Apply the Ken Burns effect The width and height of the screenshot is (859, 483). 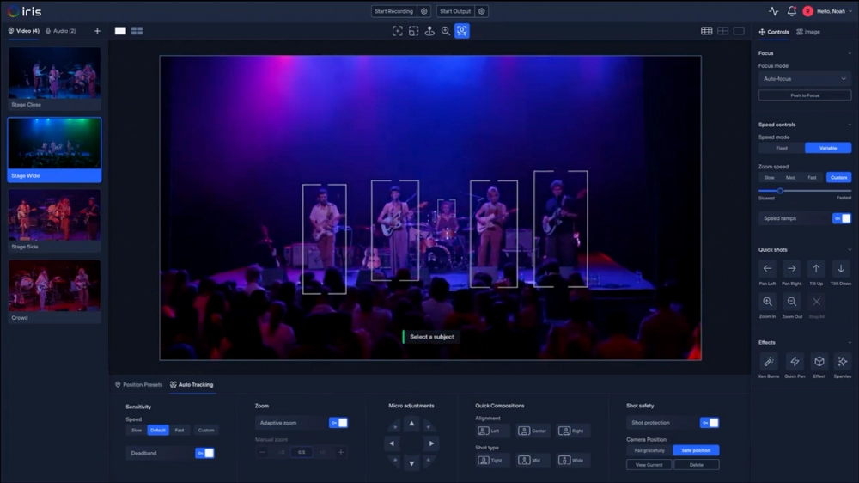pos(768,362)
